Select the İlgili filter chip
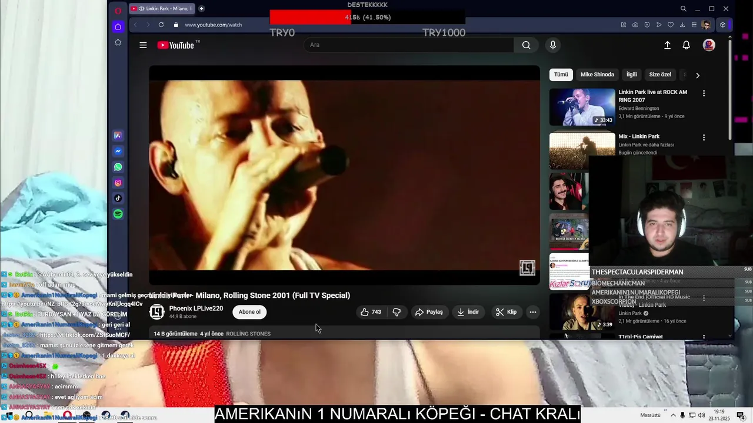753x423 pixels. [x=631, y=75]
